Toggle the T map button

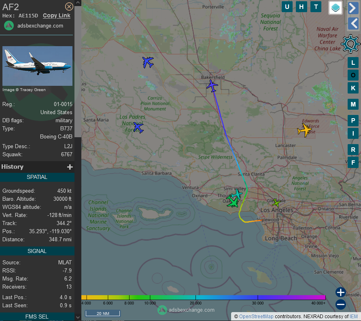click(x=316, y=6)
